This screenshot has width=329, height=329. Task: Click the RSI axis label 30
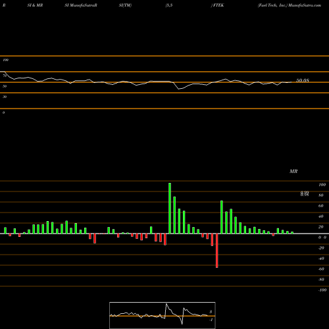tap(5, 97)
